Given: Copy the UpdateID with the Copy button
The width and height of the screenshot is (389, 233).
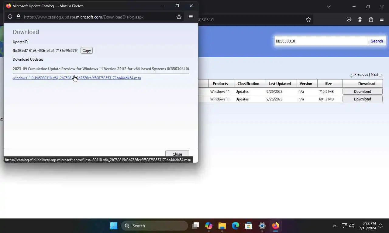Looking at the screenshot, I should click(x=87, y=51).
